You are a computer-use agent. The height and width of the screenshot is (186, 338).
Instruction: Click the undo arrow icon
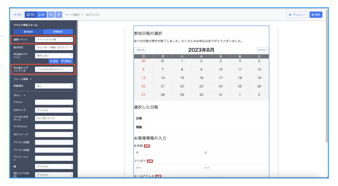click(x=51, y=15)
